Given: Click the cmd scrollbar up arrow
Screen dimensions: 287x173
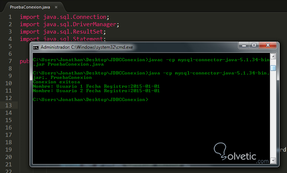Looking at the screenshot, I should tap(273, 57).
